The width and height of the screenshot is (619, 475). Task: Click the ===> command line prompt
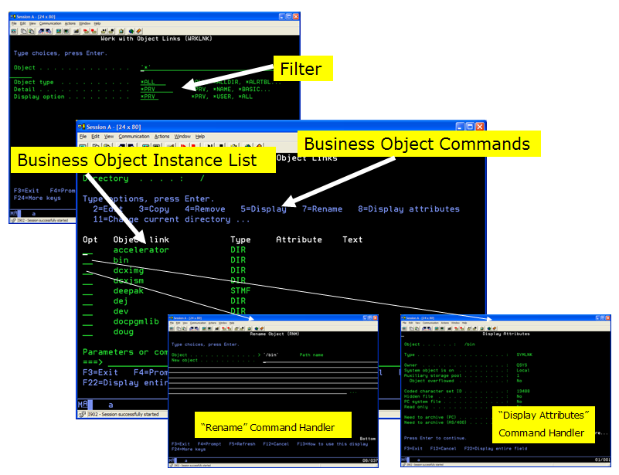93,362
